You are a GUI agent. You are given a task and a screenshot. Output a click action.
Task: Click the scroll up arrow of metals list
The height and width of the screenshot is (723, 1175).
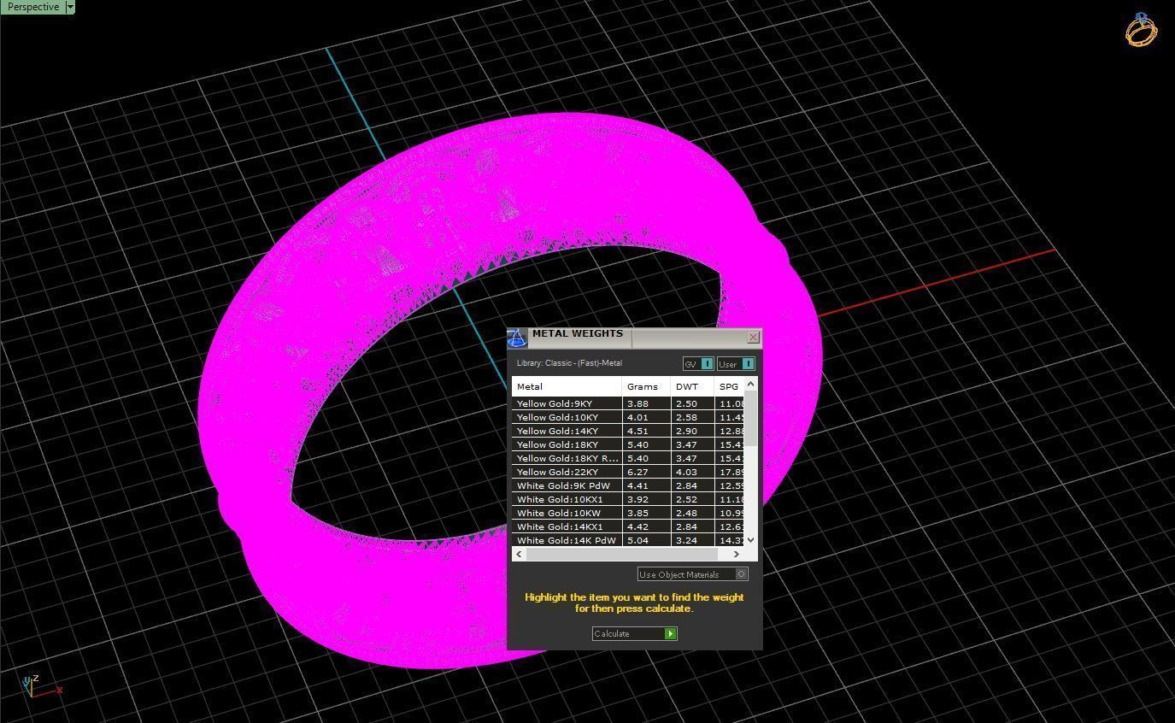tap(751, 385)
